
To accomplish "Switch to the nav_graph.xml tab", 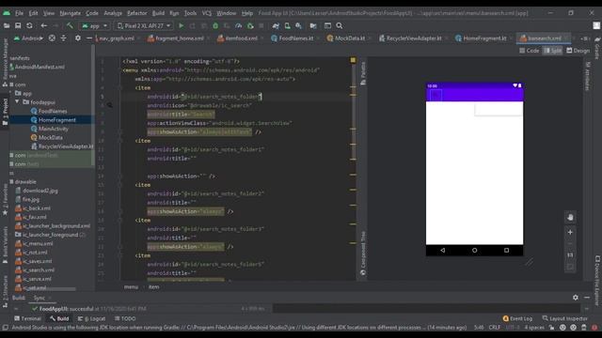I will 117,38.
